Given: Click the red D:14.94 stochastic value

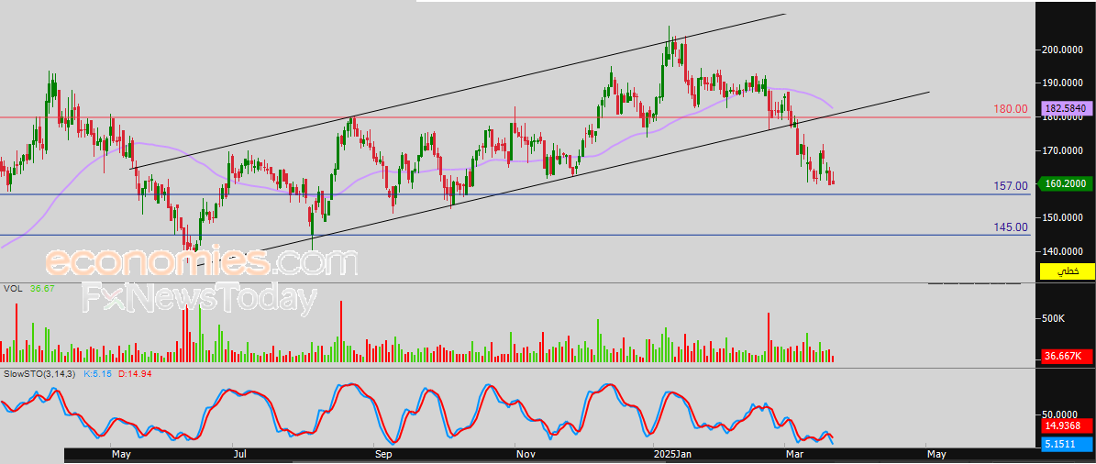Looking at the screenshot, I should pyautogui.click(x=135, y=374).
